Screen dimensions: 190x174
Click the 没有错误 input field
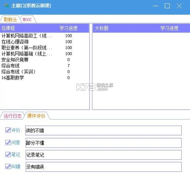pyautogui.click(x=103, y=167)
